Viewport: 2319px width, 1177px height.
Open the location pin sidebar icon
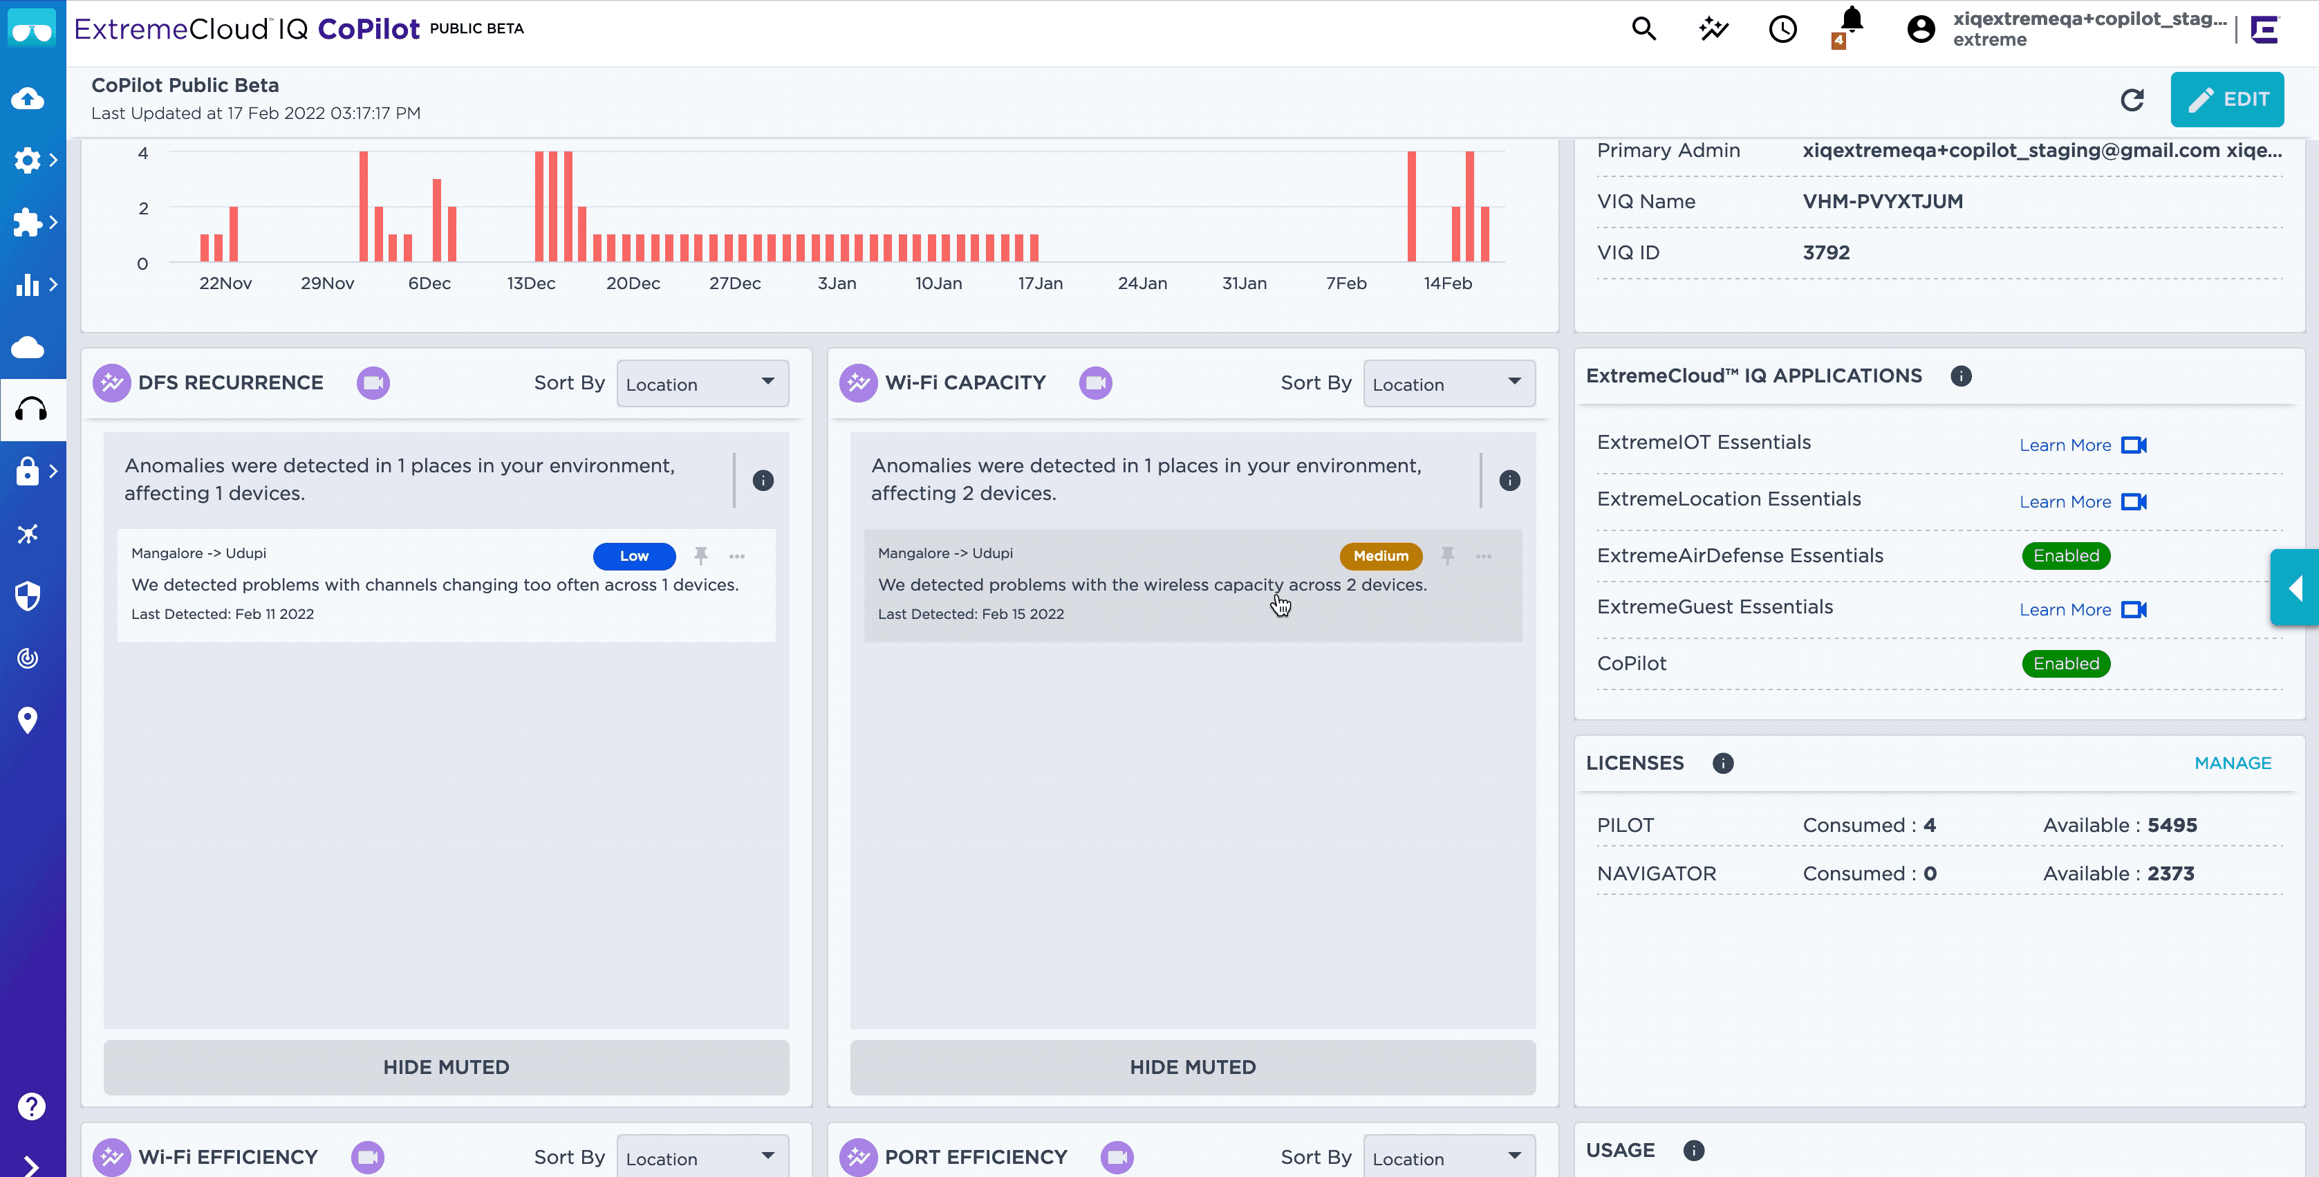point(28,719)
